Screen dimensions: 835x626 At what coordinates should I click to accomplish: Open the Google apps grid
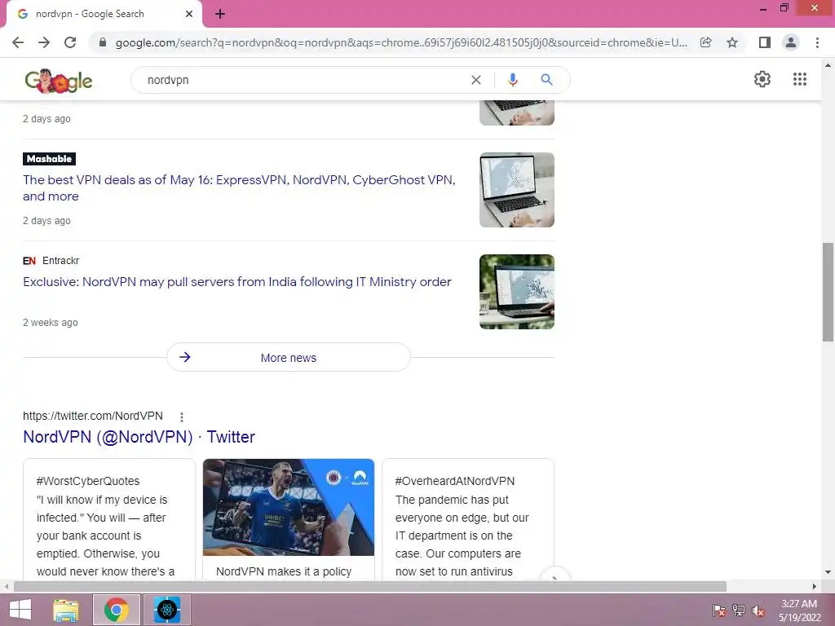coord(800,79)
